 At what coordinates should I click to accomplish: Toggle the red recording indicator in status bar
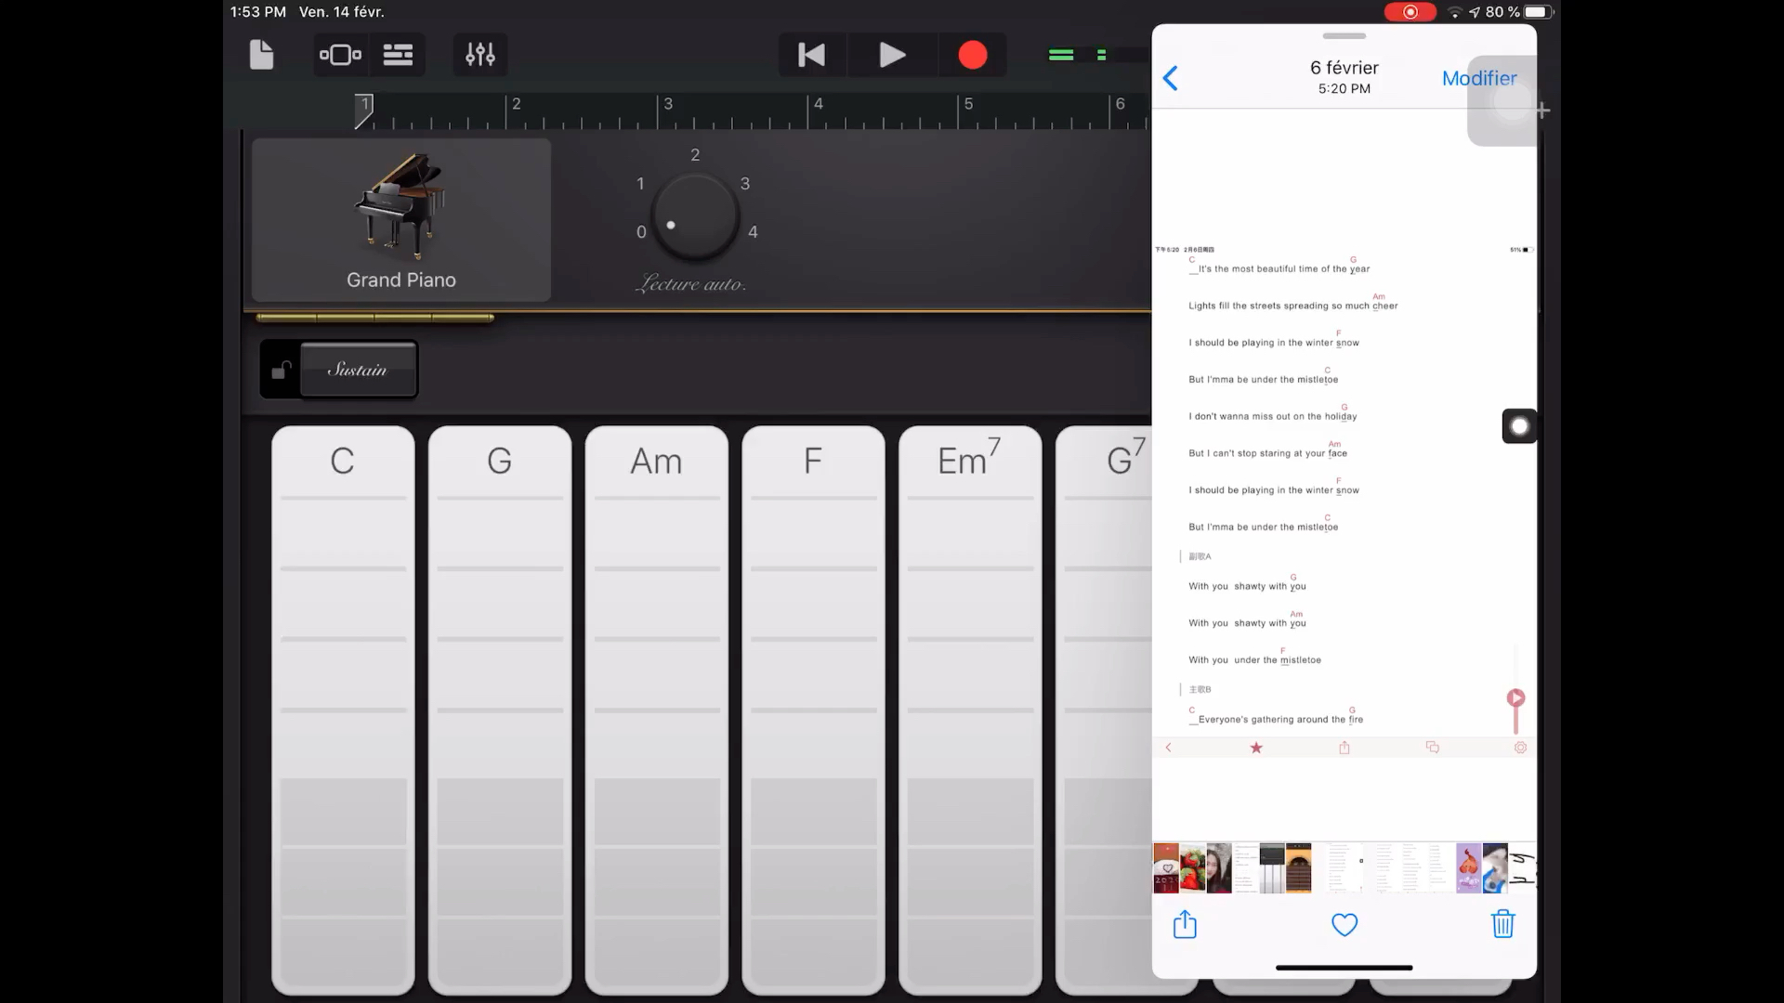click(x=1408, y=11)
